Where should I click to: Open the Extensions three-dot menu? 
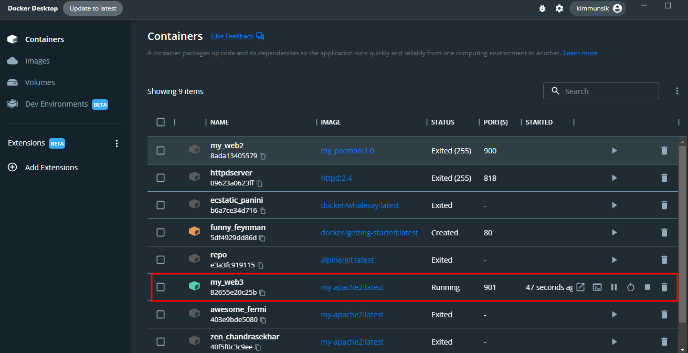[117, 143]
